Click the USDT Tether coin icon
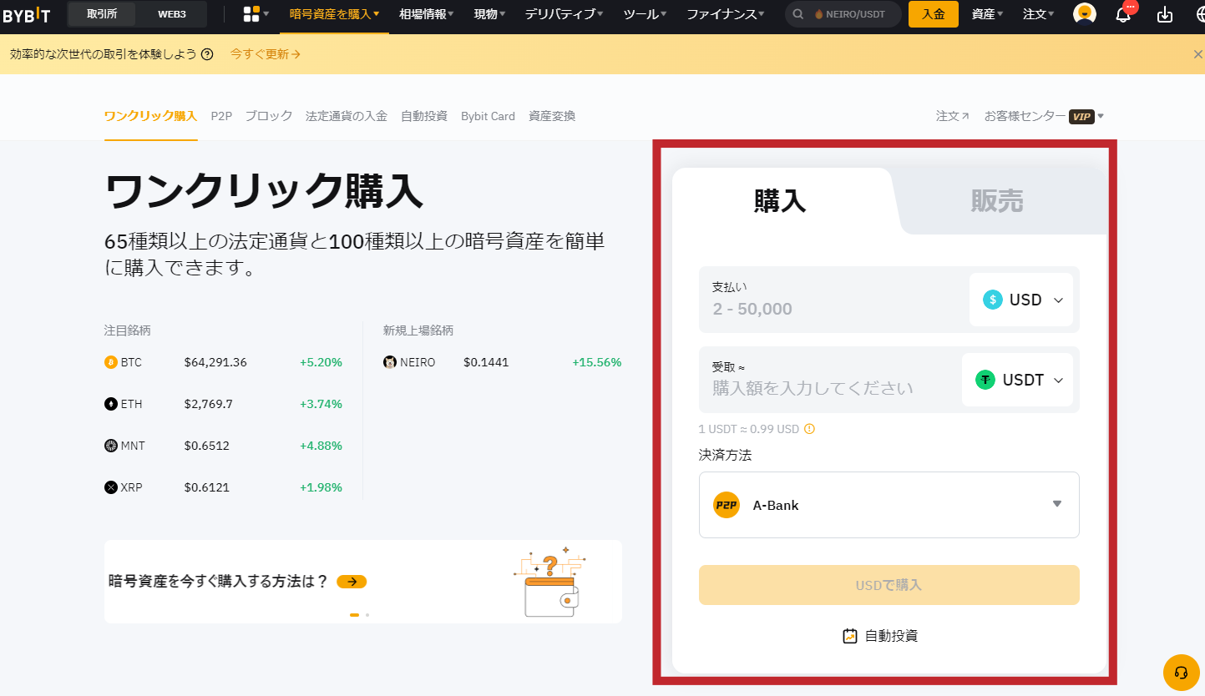Image resolution: width=1205 pixels, height=696 pixels. pos(985,380)
